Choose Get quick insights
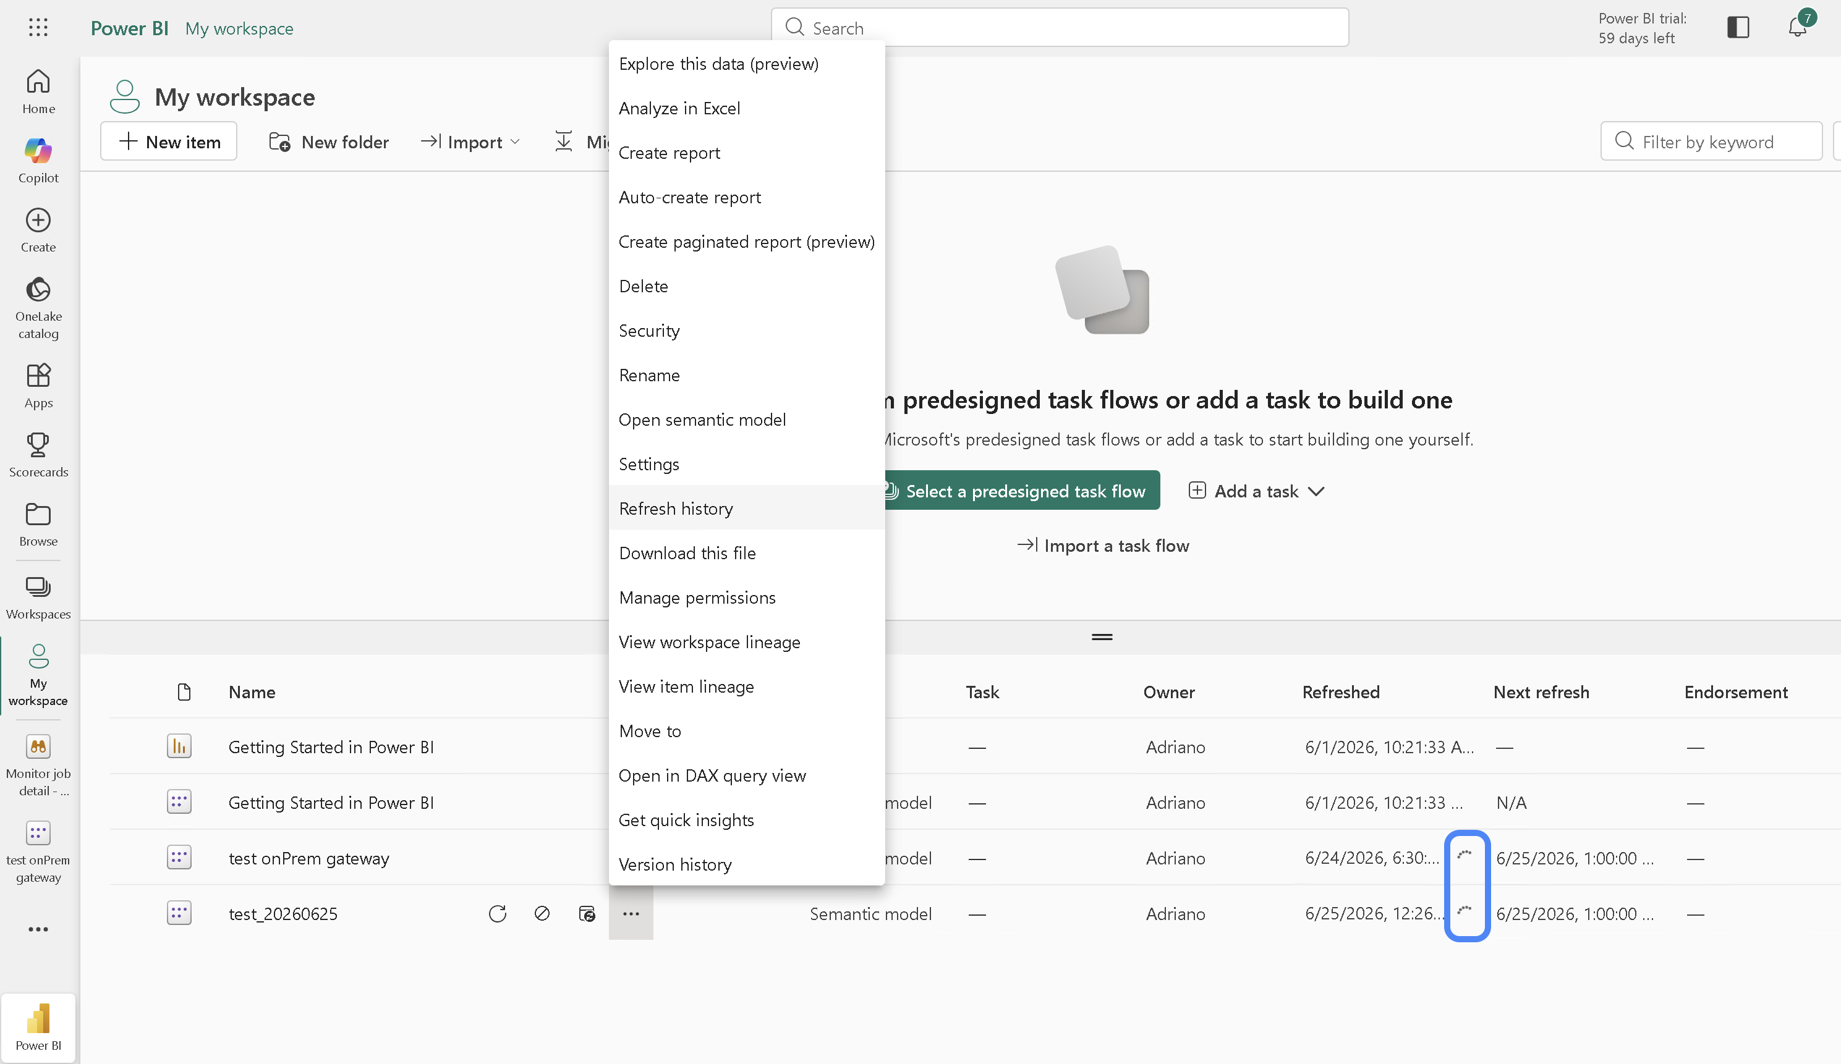 [x=747, y=820]
